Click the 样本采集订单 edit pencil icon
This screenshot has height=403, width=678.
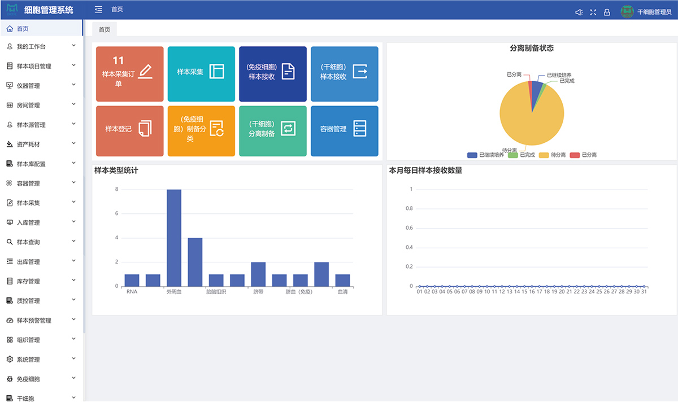click(x=145, y=72)
